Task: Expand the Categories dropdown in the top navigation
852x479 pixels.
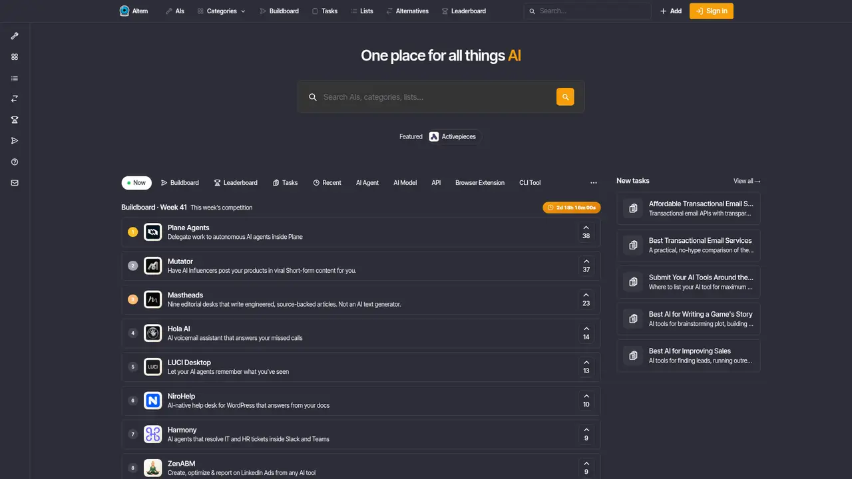Action: [222, 11]
